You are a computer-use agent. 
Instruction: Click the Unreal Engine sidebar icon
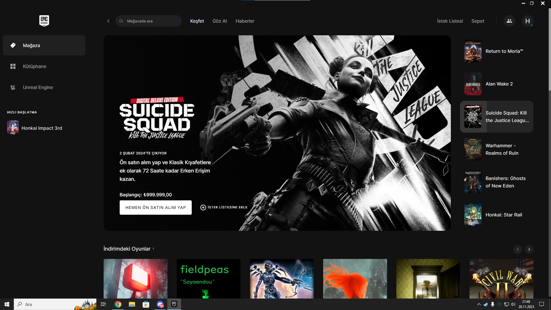(x=13, y=87)
